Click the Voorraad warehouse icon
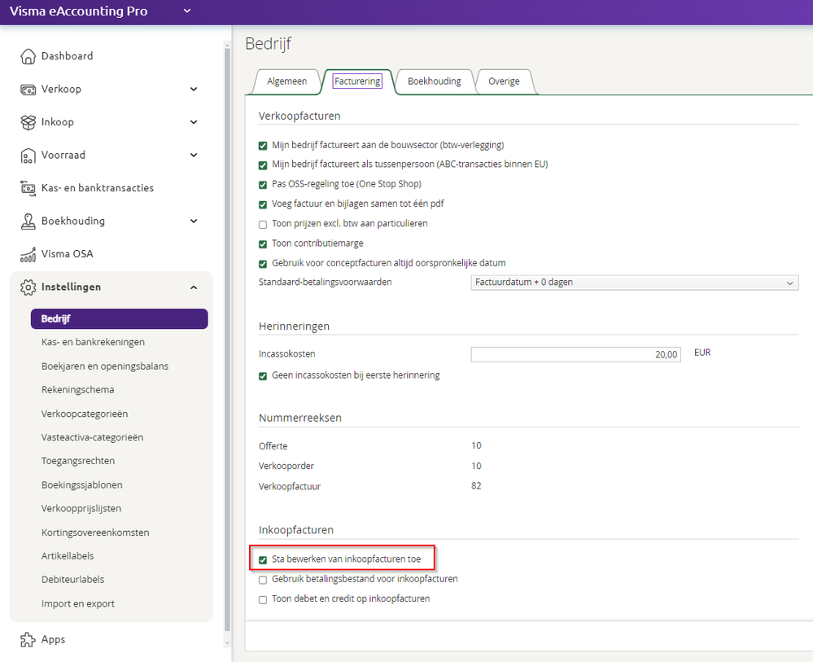 (x=28, y=156)
